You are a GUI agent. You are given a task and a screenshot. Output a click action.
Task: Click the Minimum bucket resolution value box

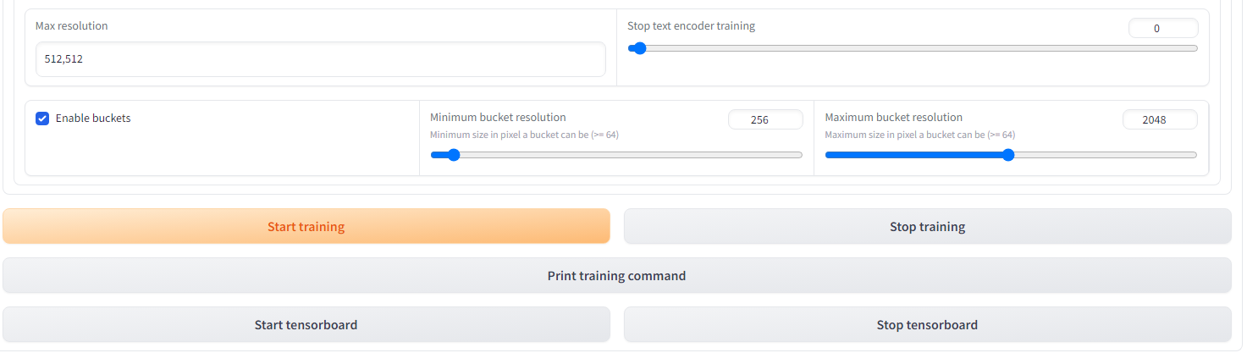coord(764,119)
